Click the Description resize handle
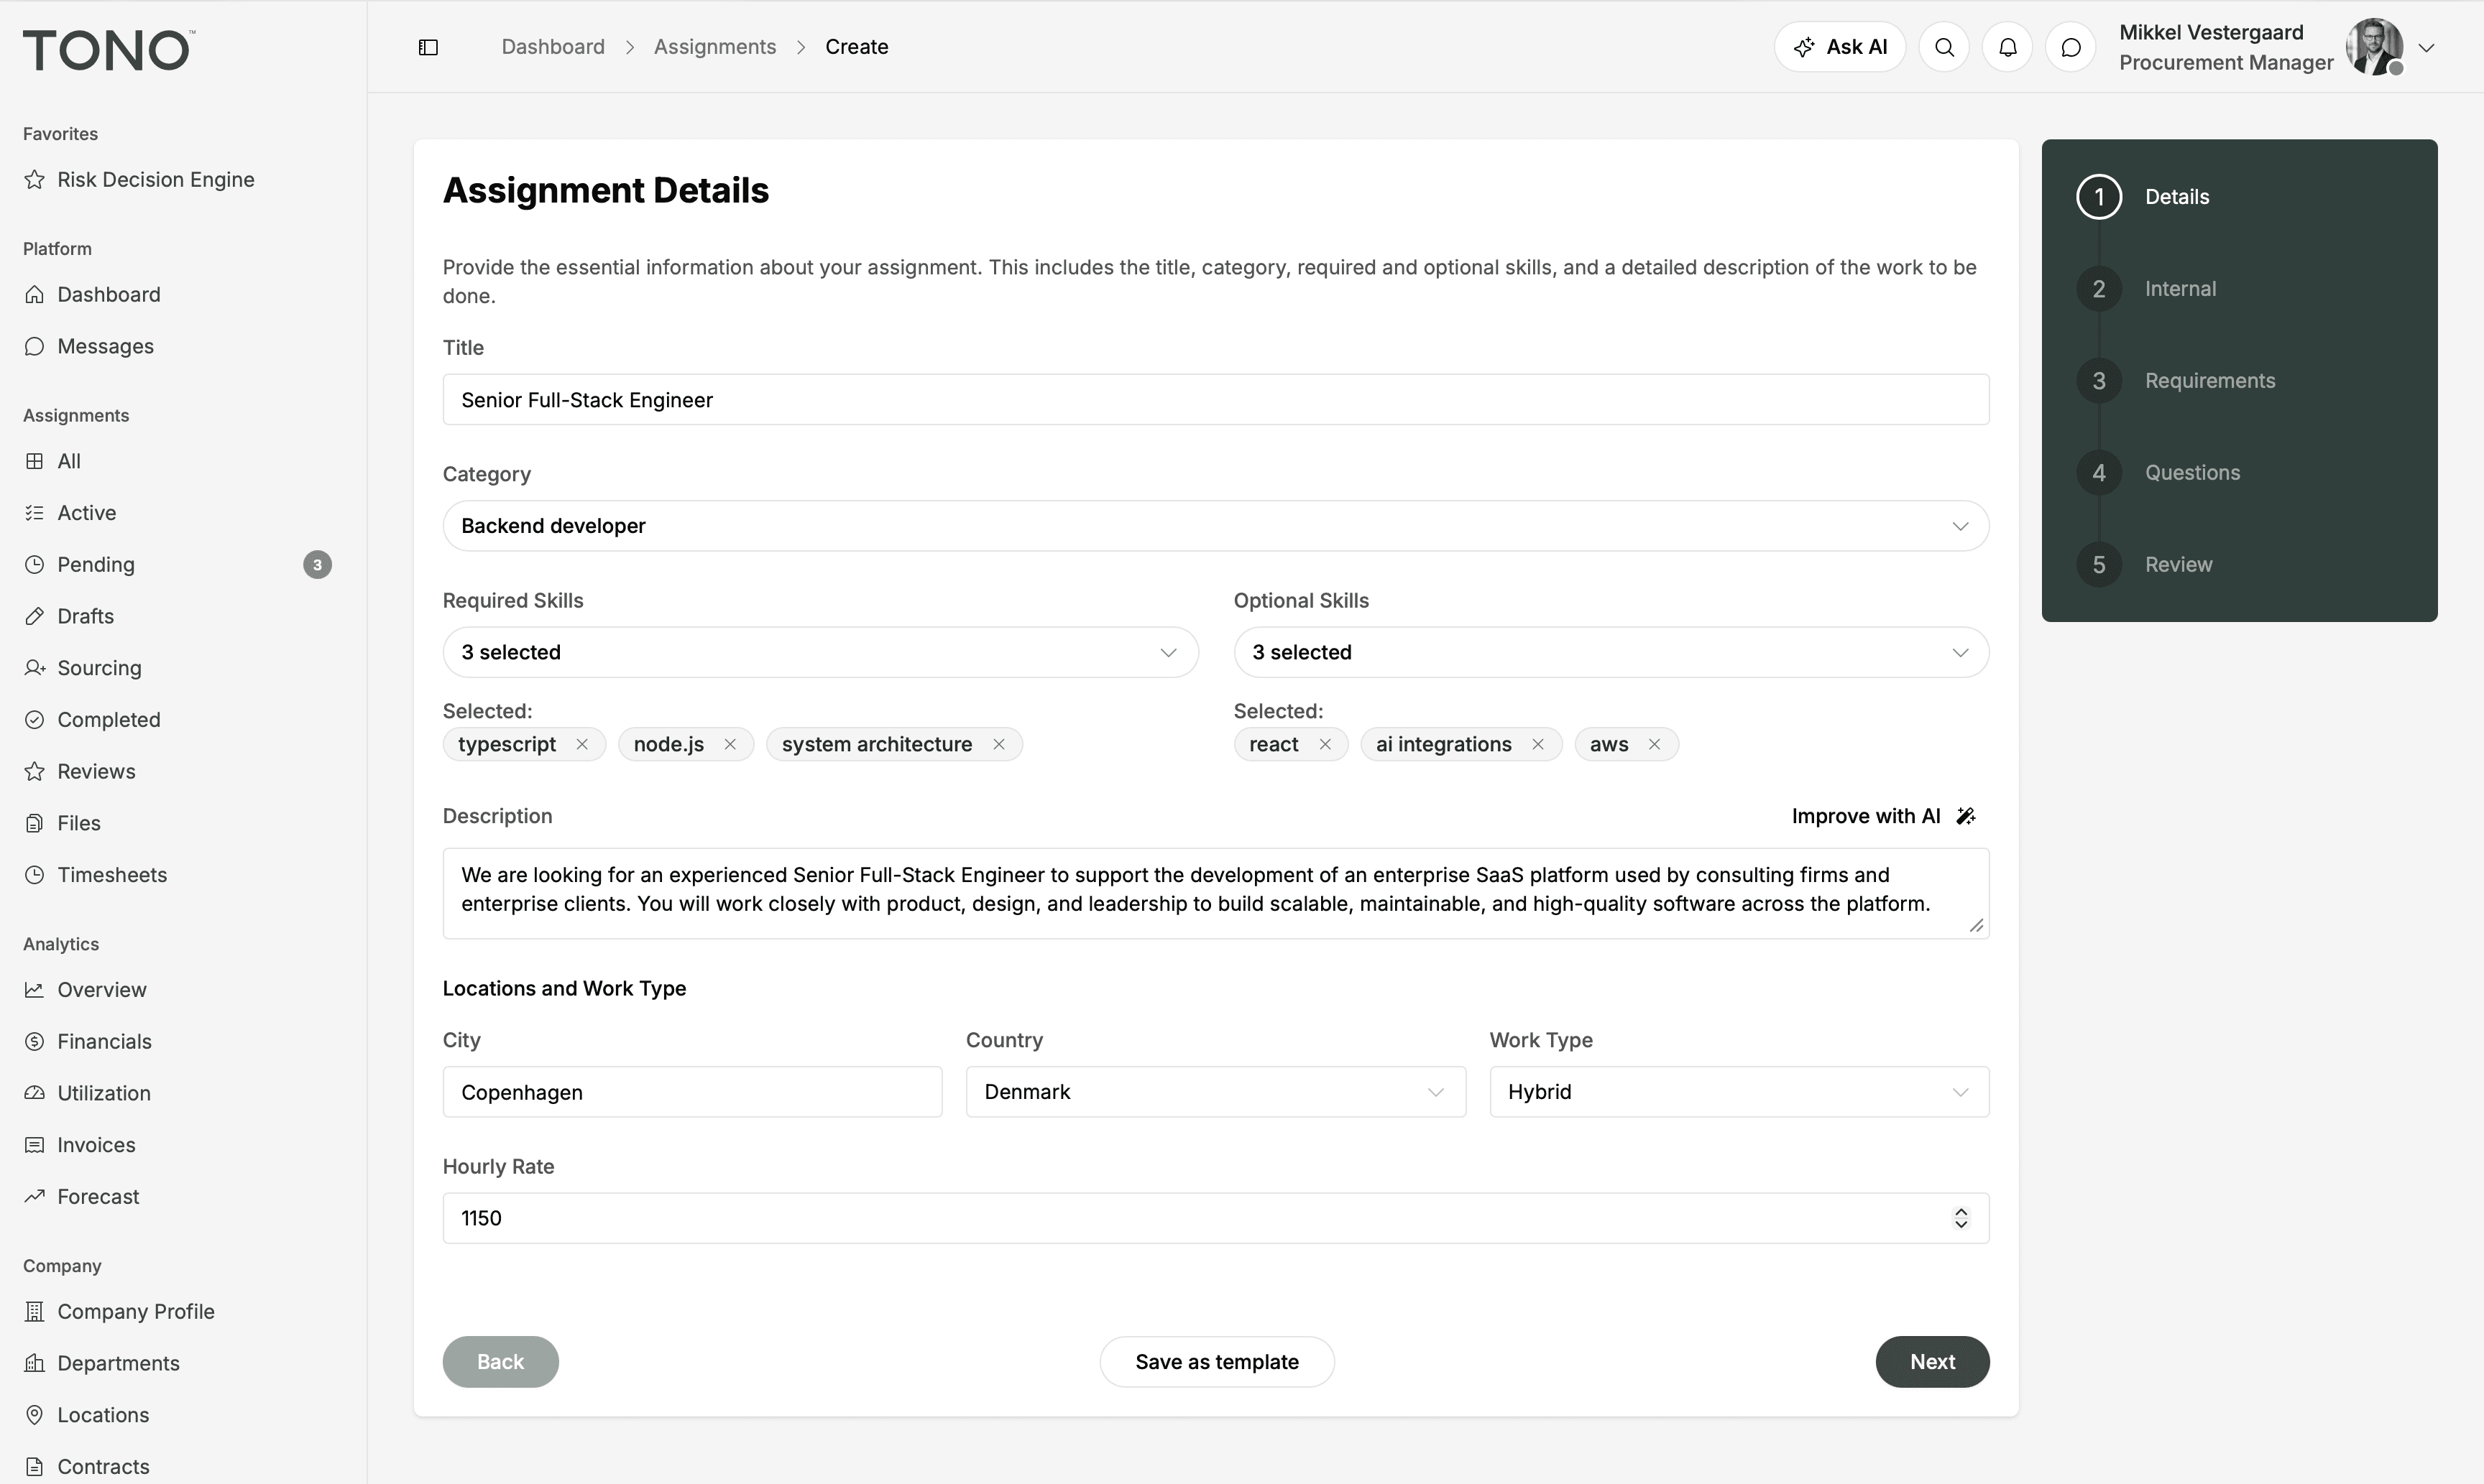2484x1484 pixels. [x=1976, y=926]
